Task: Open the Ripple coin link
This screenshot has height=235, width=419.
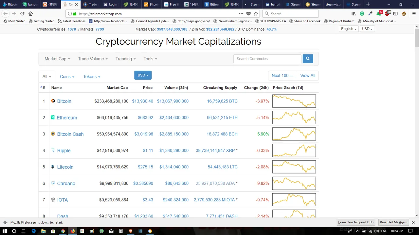Action: [x=64, y=150]
